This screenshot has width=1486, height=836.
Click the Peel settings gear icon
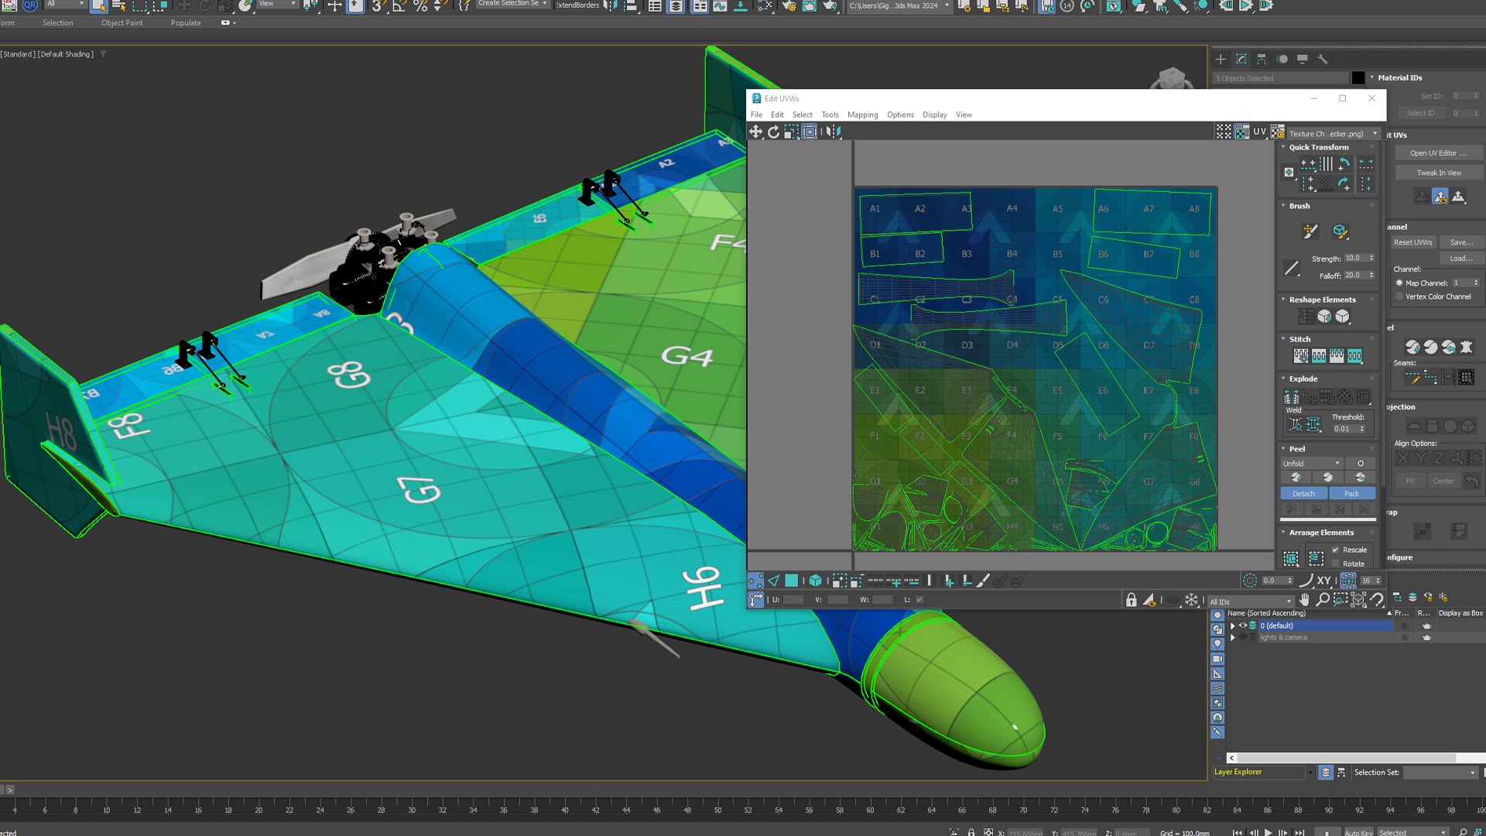coord(1360,464)
